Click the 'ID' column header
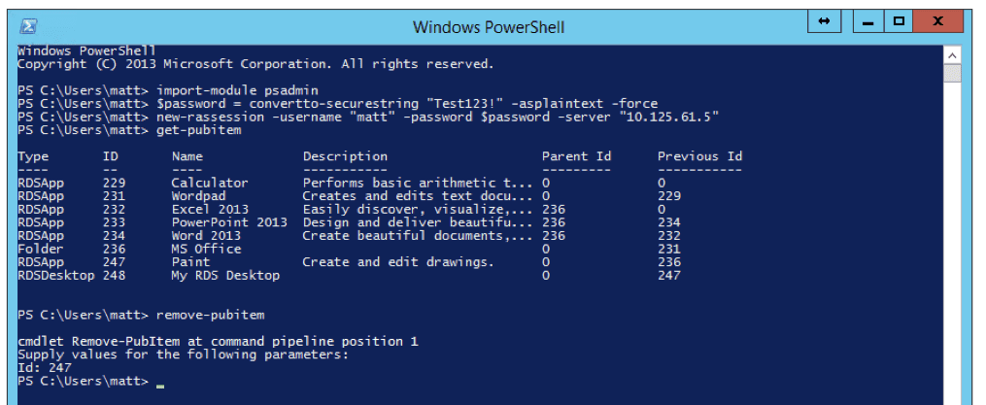The image size is (986, 405). 110,156
